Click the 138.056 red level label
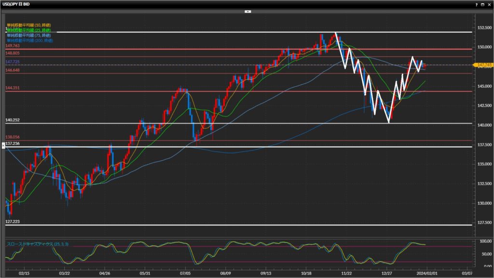 click(x=12, y=138)
